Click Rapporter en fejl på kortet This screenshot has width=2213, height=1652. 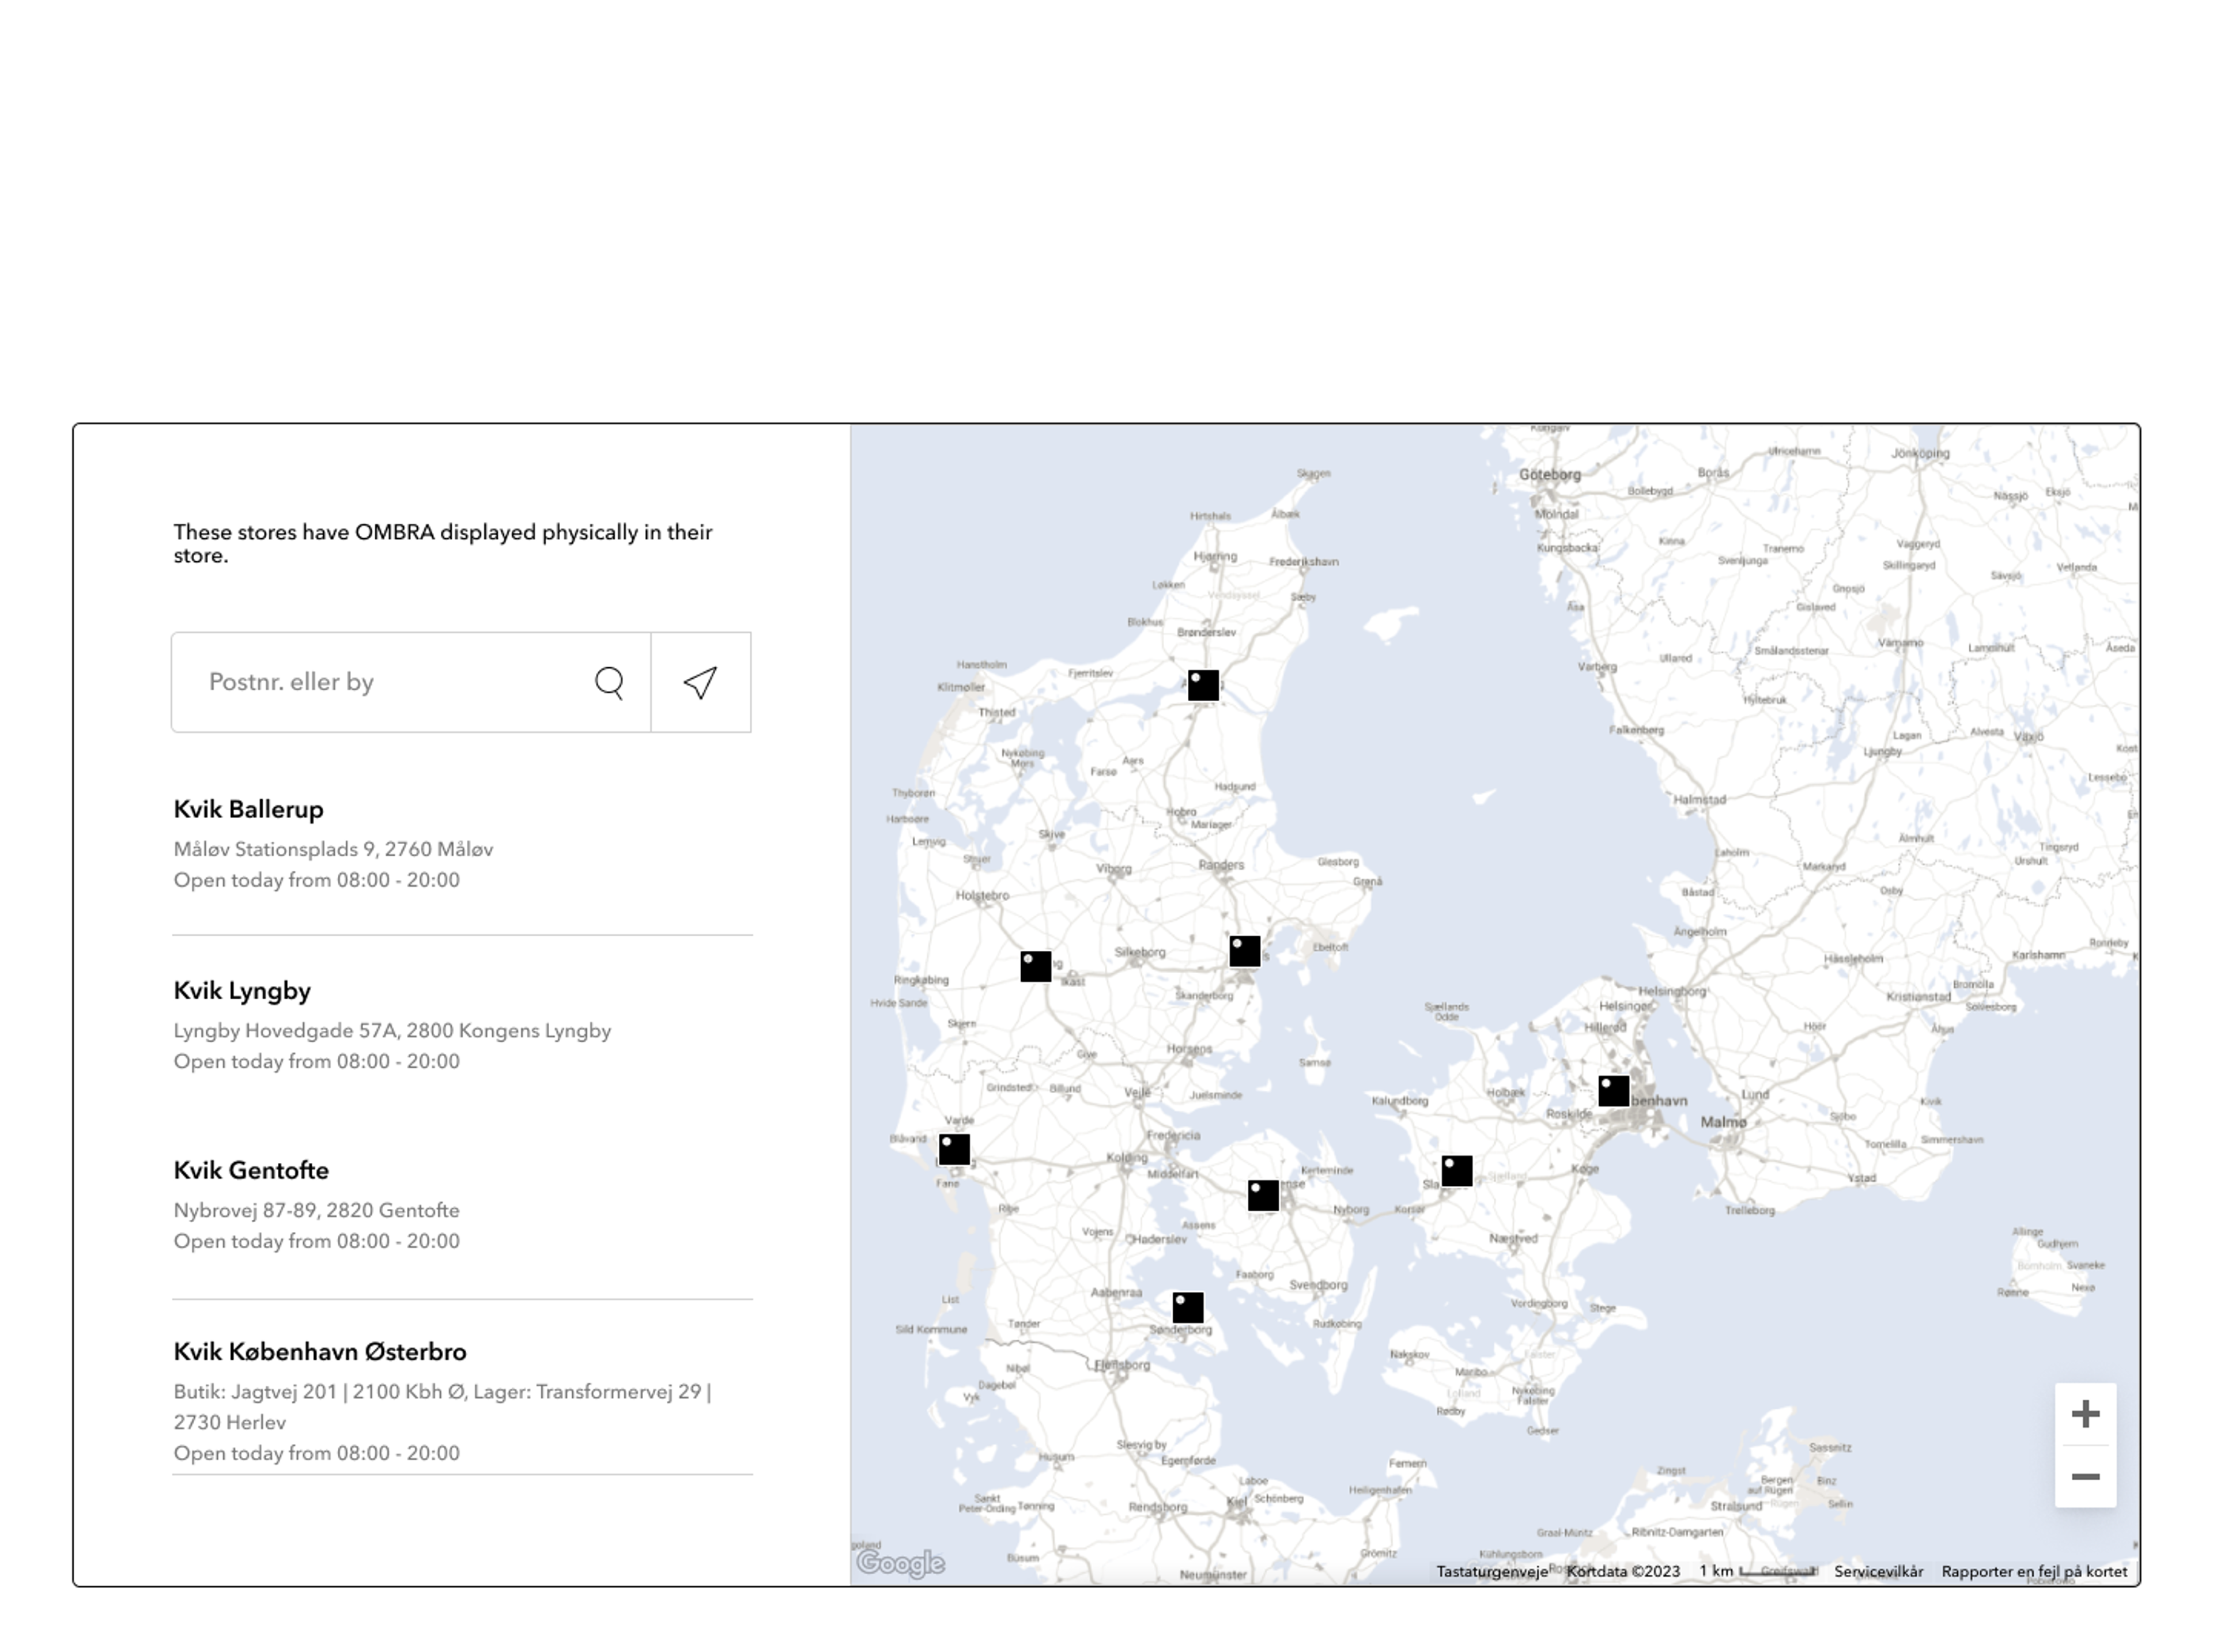(2033, 1572)
